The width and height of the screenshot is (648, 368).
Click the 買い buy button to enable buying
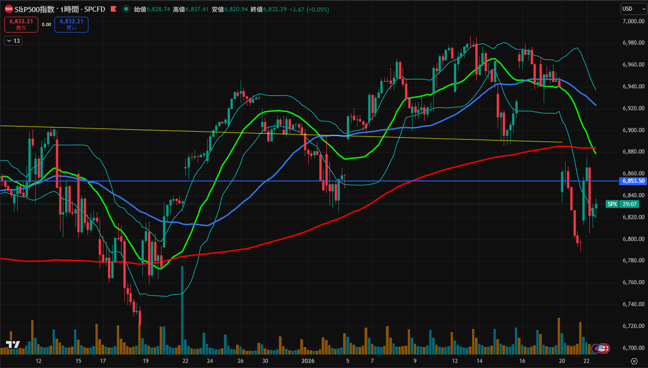click(71, 24)
